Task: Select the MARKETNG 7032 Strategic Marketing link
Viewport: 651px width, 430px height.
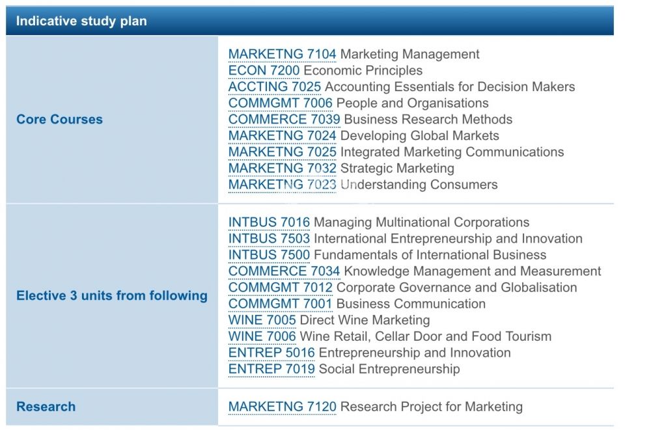Action: pyautogui.click(x=282, y=168)
